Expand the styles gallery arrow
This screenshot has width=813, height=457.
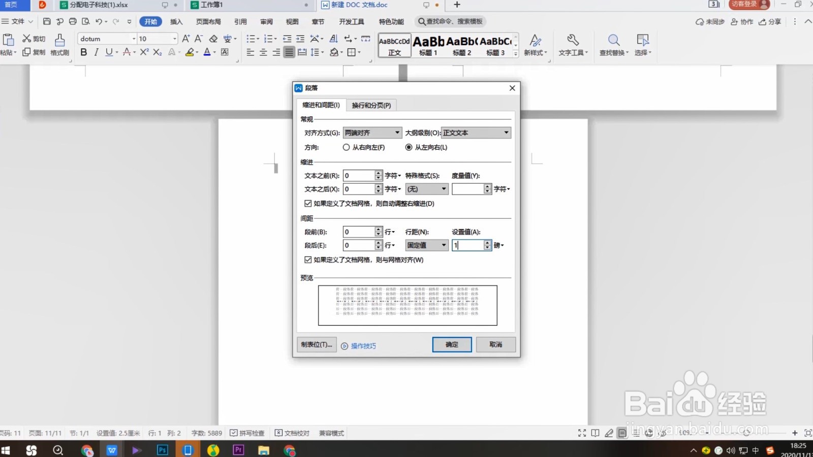[x=516, y=53]
